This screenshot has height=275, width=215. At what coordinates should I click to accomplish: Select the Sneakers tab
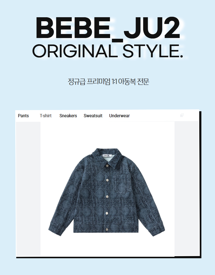[68, 116]
